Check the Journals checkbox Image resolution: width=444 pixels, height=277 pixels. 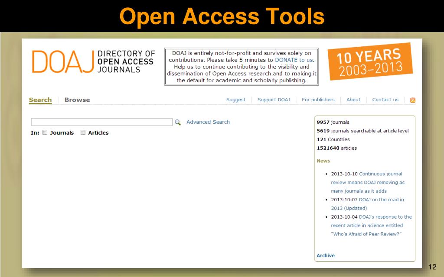point(45,132)
